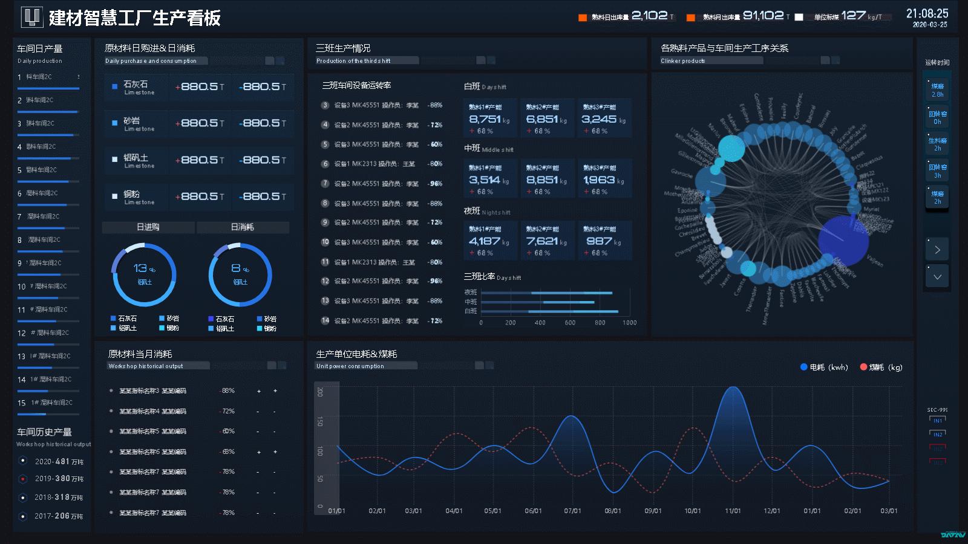Switch to the 日消耗 tab

(243, 227)
